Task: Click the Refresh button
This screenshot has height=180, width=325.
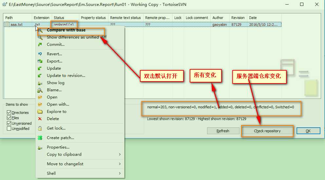Action: (x=223, y=131)
